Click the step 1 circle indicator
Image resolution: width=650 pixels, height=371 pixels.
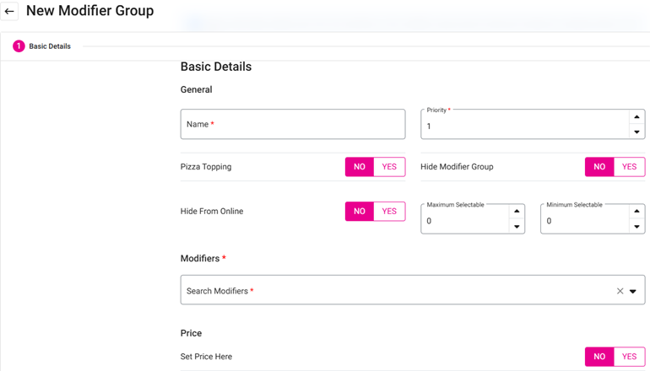pos(19,46)
